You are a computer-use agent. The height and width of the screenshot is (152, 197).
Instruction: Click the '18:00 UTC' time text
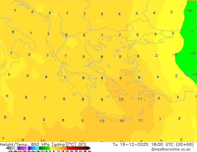[x=163, y=144]
